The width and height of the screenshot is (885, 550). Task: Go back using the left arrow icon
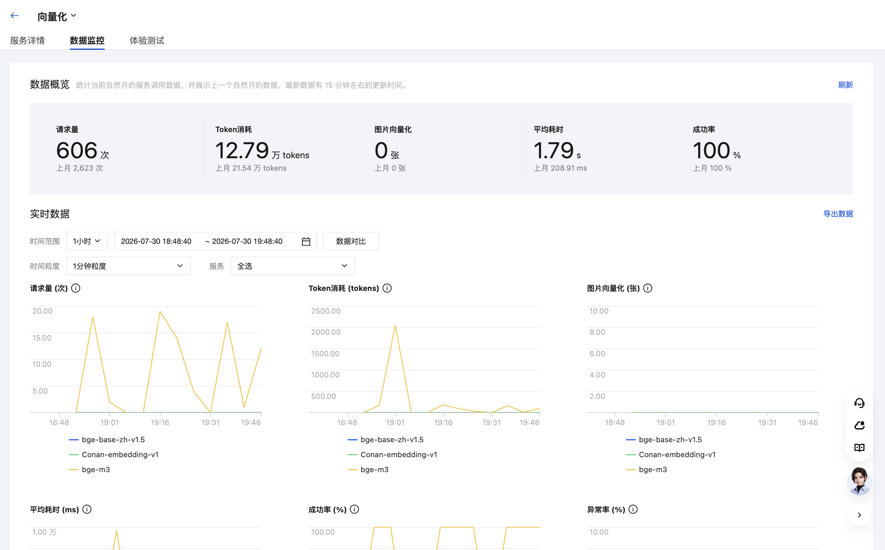pos(15,16)
